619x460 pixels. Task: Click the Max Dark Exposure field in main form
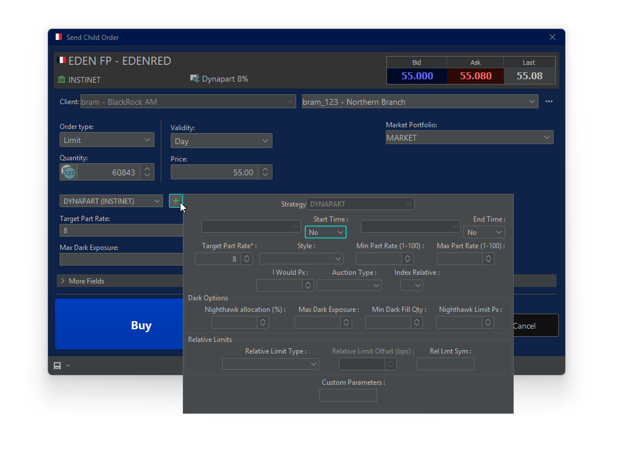pyautogui.click(x=121, y=259)
